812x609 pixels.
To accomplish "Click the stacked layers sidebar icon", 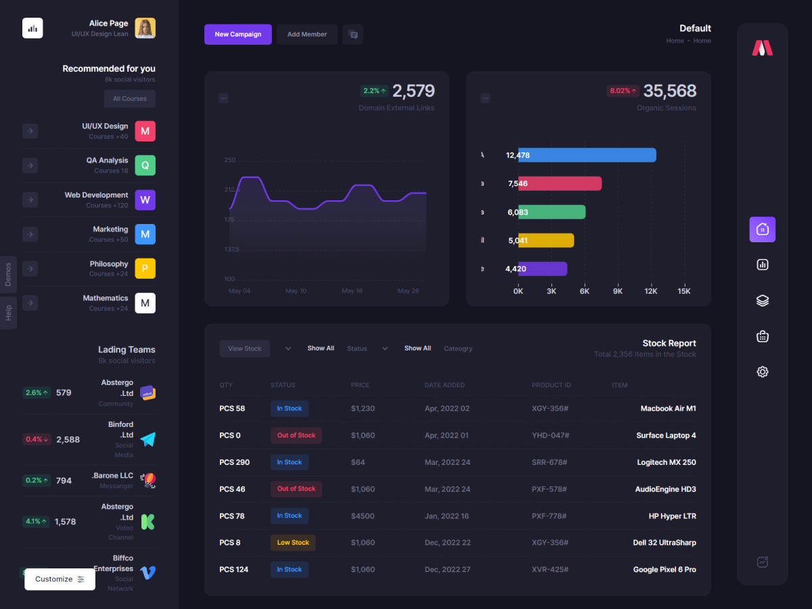I will [762, 300].
